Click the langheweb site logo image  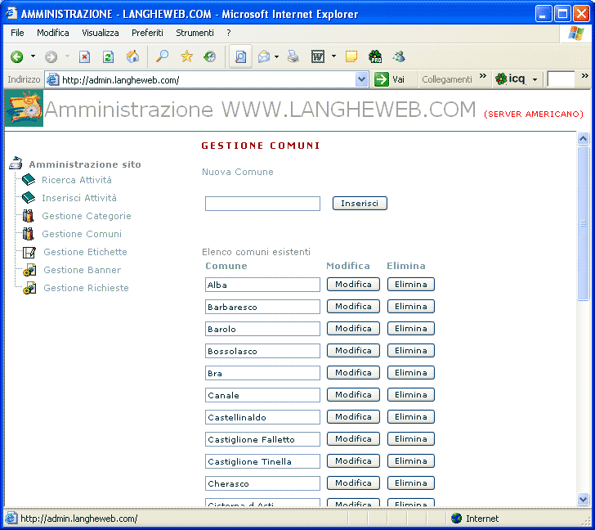point(24,108)
